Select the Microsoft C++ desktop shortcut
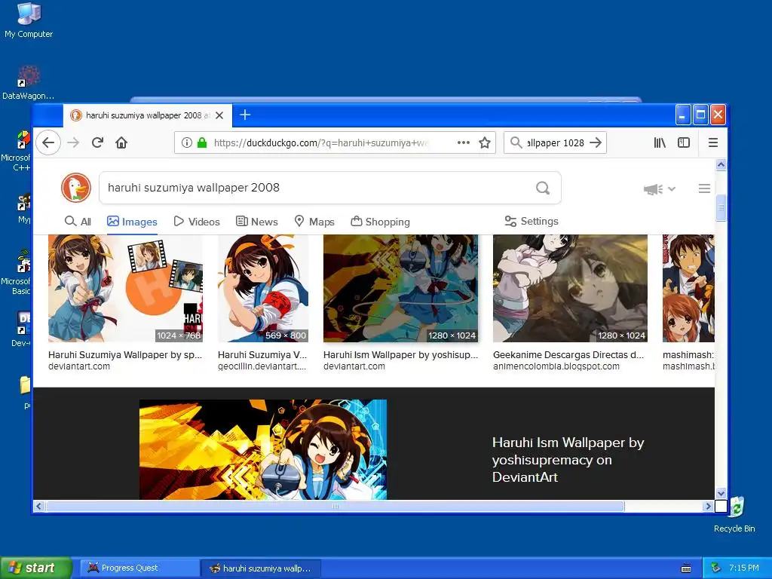 pos(16,151)
